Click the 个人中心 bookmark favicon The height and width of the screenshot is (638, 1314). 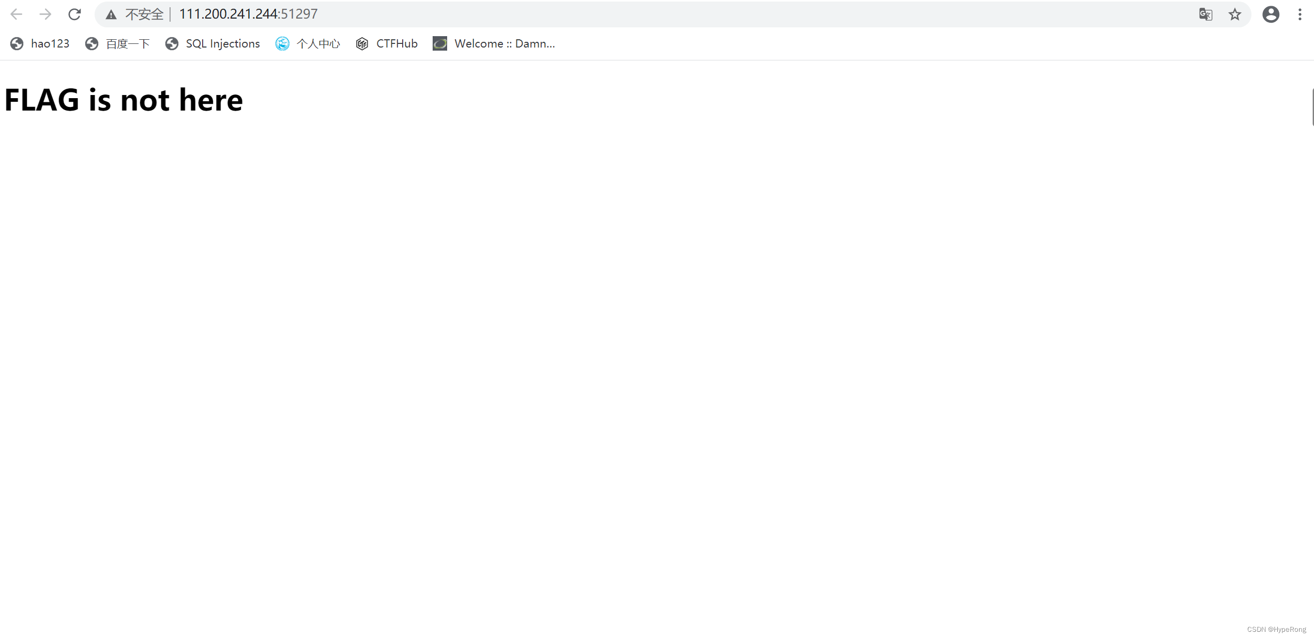pos(282,44)
